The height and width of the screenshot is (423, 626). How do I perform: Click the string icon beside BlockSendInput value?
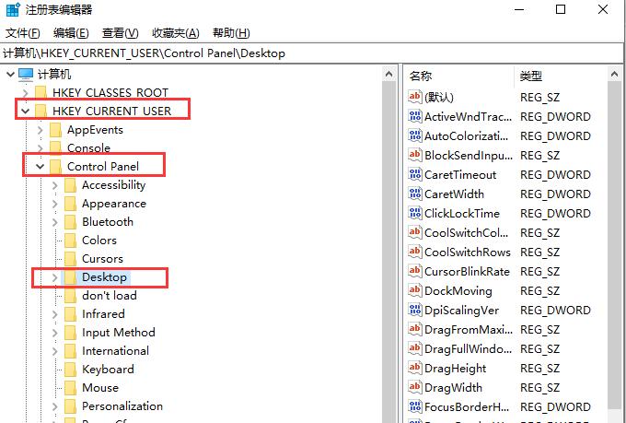(414, 155)
